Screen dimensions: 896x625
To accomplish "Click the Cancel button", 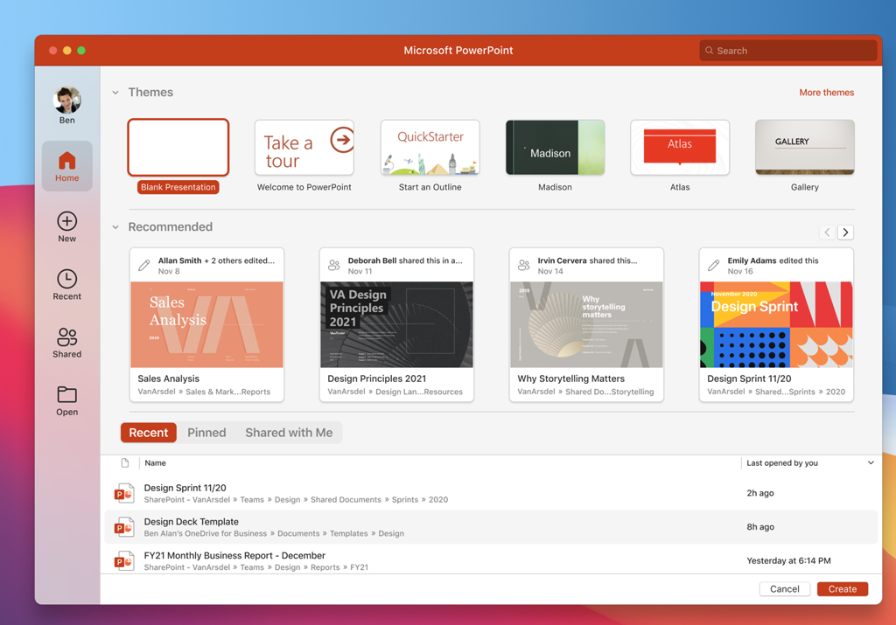I will tap(784, 588).
